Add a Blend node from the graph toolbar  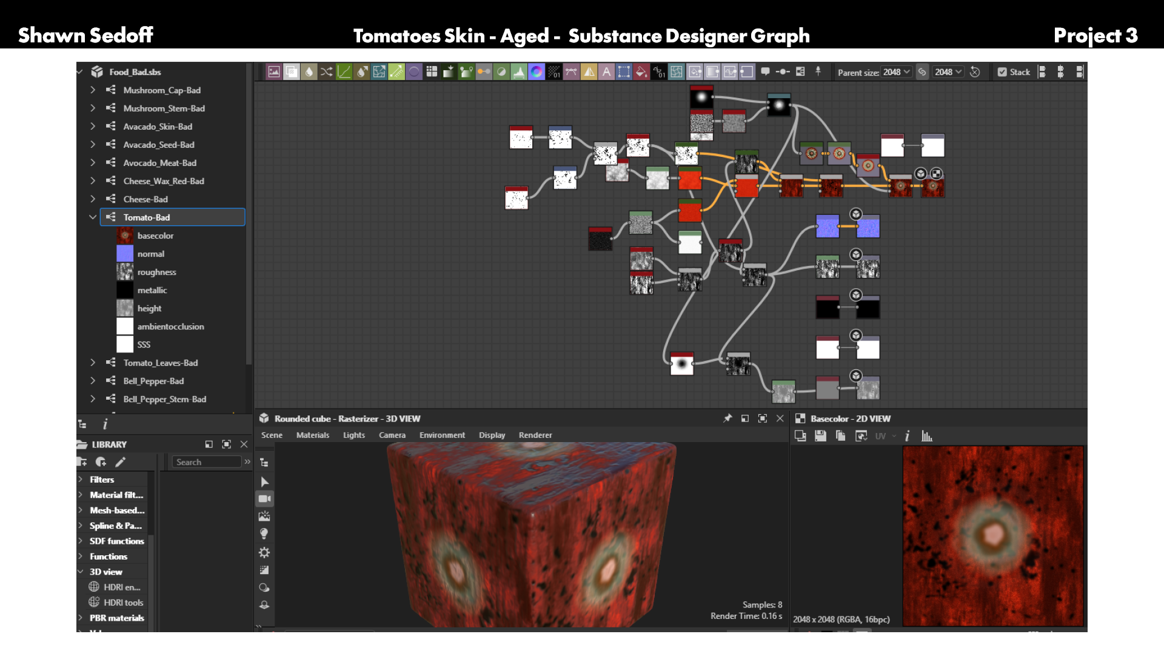tap(292, 72)
